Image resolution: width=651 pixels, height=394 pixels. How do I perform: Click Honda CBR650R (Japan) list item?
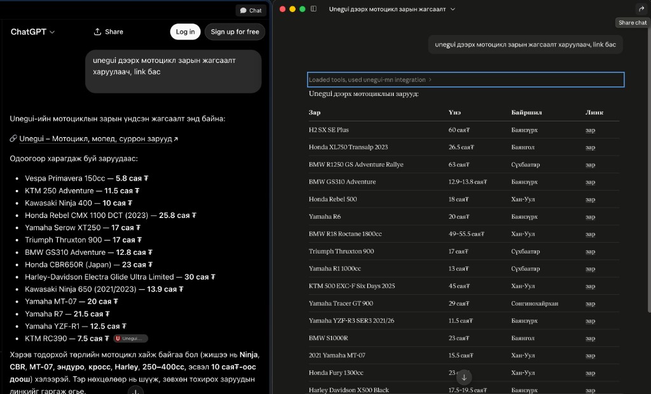88,264
